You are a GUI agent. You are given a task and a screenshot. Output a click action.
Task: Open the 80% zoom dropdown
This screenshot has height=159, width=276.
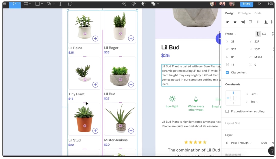(270, 4)
